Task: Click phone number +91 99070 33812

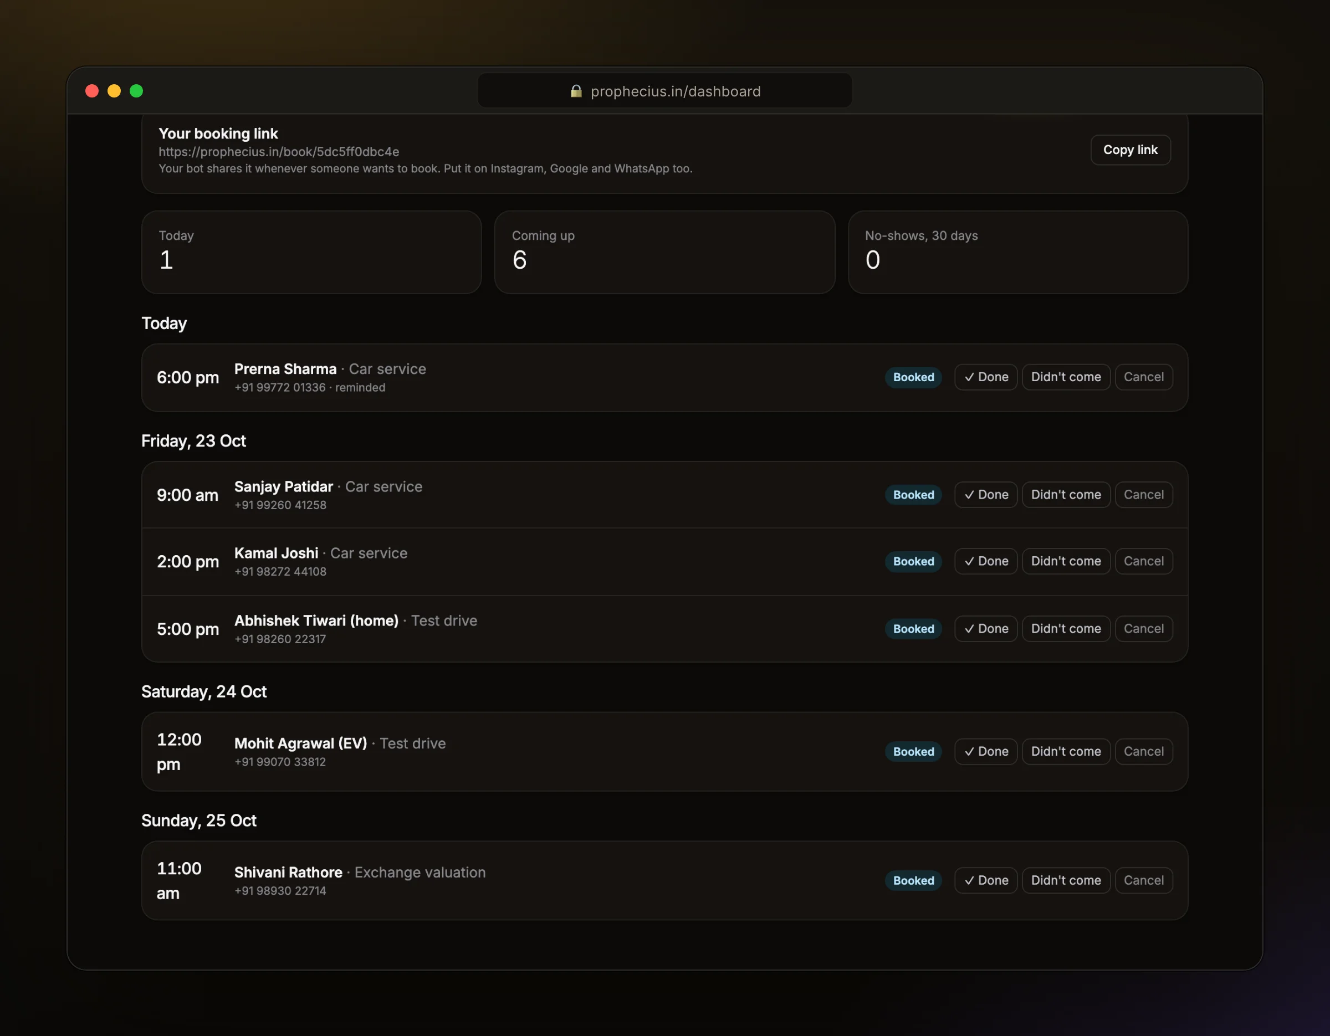Action: [x=280, y=762]
